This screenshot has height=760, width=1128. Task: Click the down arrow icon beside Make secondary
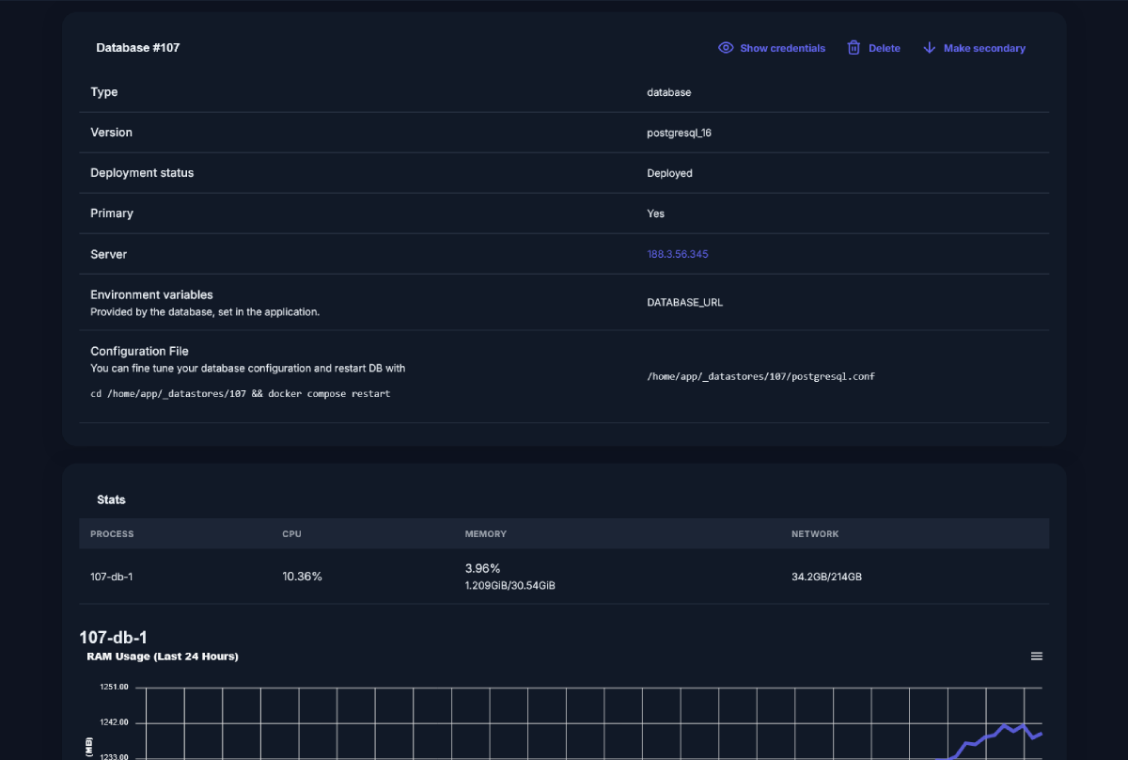tap(930, 48)
